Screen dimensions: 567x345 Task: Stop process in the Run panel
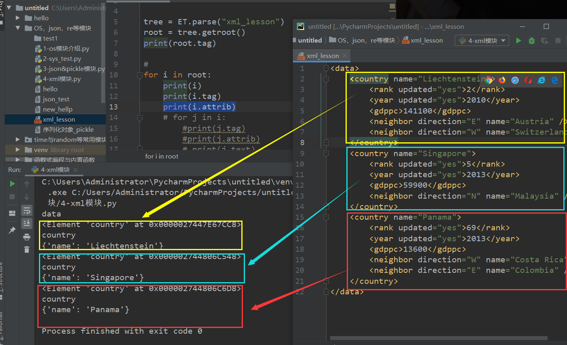point(13,197)
